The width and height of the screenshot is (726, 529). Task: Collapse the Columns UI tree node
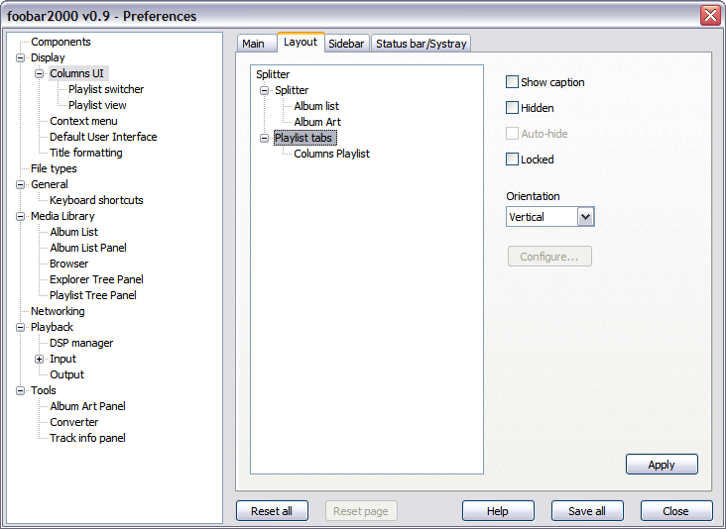(40, 73)
